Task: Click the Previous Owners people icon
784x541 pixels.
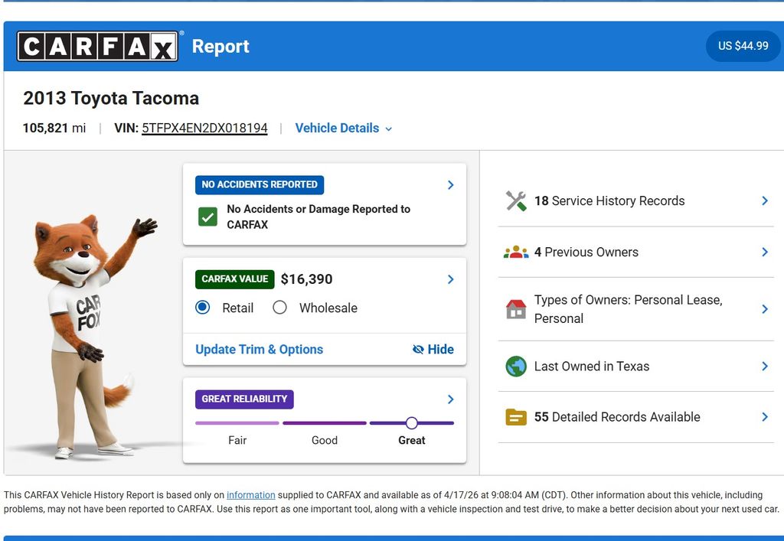Action: click(516, 252)
